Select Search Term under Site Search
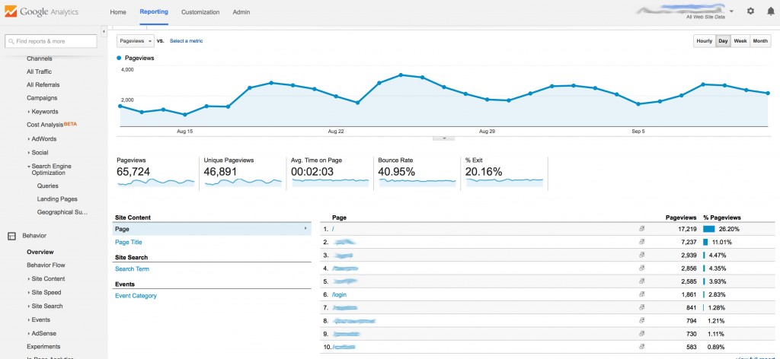The height and width of the screenshot is (359, 780). point(132,269)
